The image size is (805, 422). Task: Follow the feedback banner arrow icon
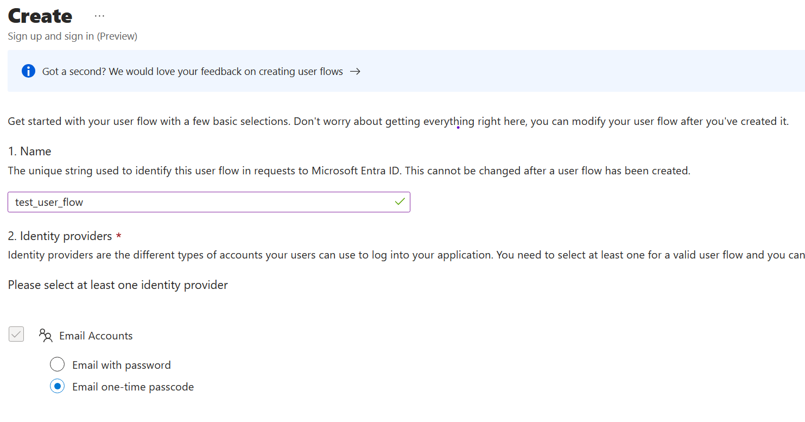click(355, 72)
